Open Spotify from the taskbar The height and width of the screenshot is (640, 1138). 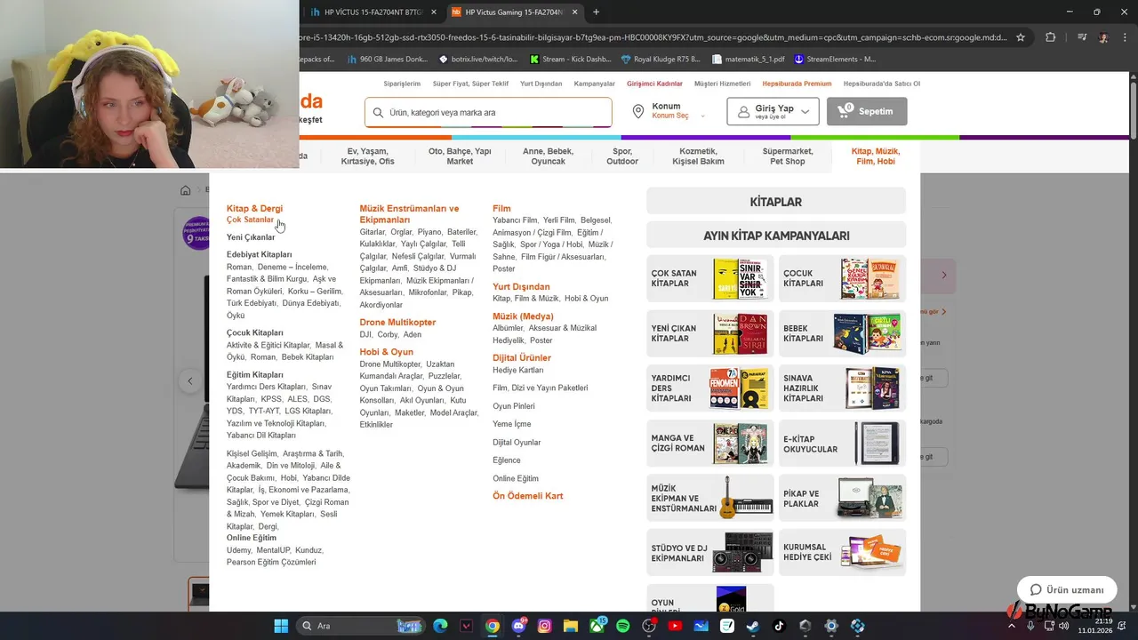click(x=622, y=626)
